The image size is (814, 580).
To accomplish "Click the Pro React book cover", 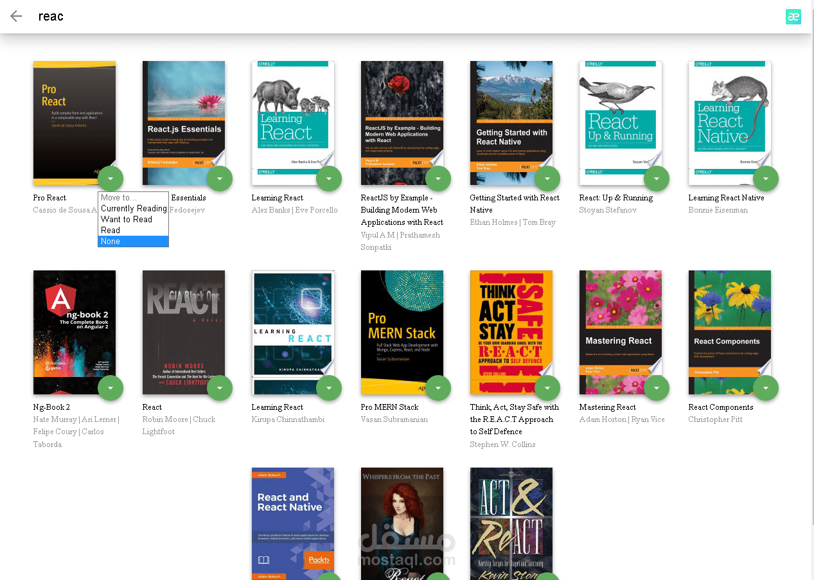I will point(75,123).
